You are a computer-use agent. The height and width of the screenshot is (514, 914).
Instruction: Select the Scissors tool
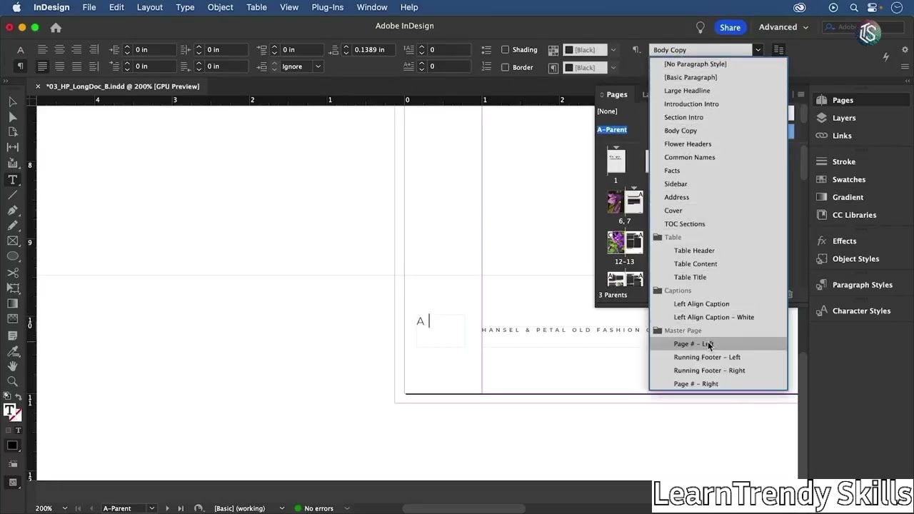click(x=12, y=273)
